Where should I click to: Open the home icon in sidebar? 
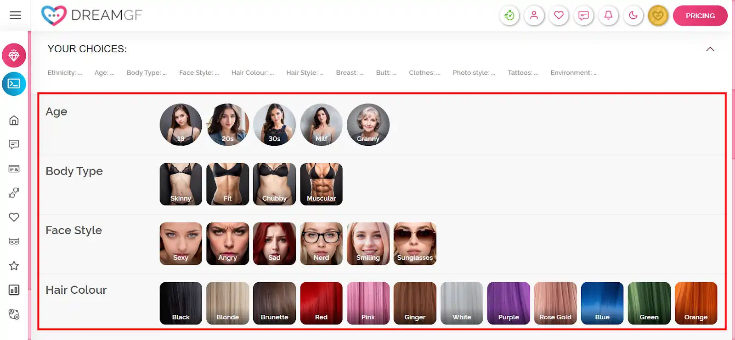click(x=14, y=121)
